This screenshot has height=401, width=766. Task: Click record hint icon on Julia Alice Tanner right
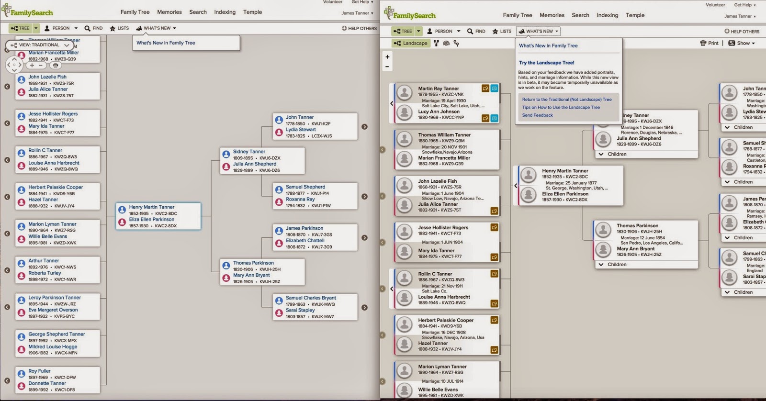[494, 211]
